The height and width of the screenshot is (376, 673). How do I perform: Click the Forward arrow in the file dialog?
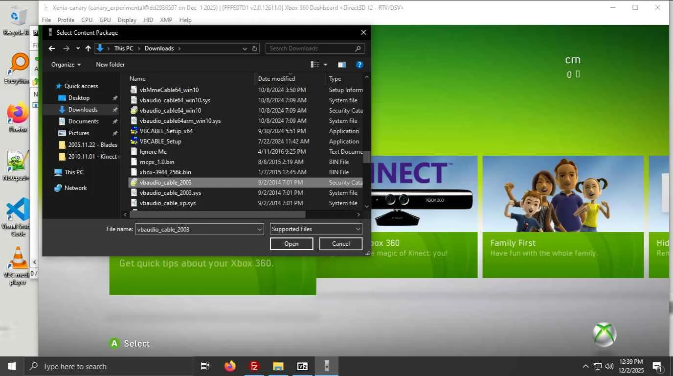coord(66,48)
